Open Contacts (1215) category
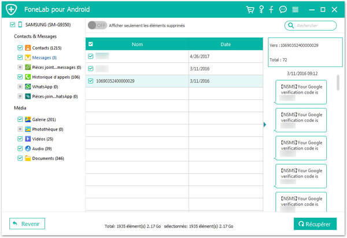Image resolution: width=347 pixels, height=238 pixels. pyautogui.click(x=47, y=48)
